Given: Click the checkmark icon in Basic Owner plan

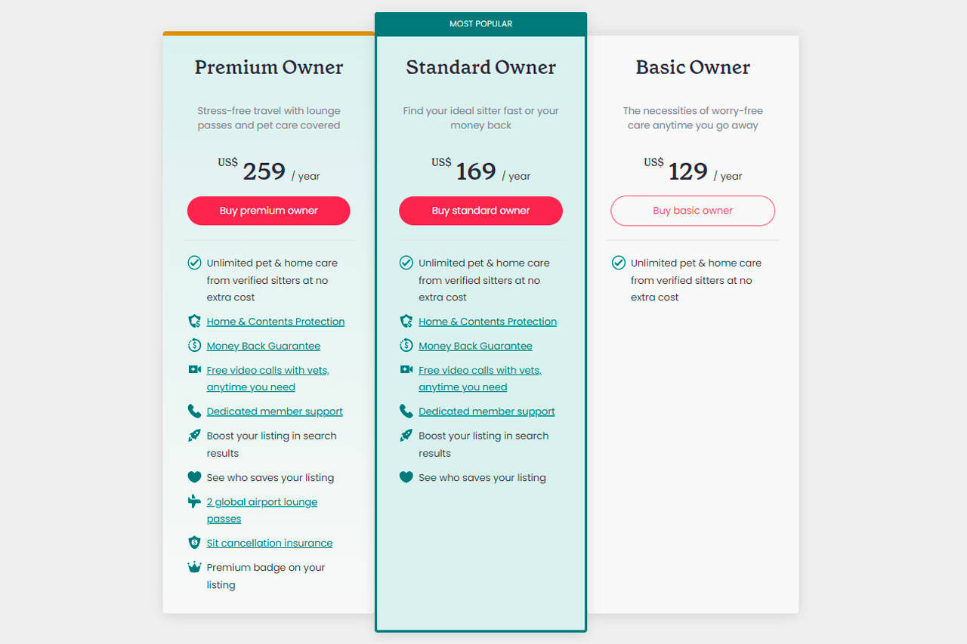Looking at the screenshot, I should (x=618, y=263).
